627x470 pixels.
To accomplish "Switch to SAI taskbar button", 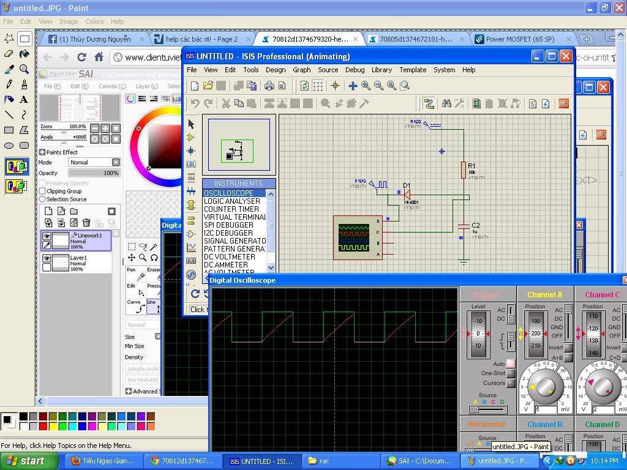I will coord(420,461).
